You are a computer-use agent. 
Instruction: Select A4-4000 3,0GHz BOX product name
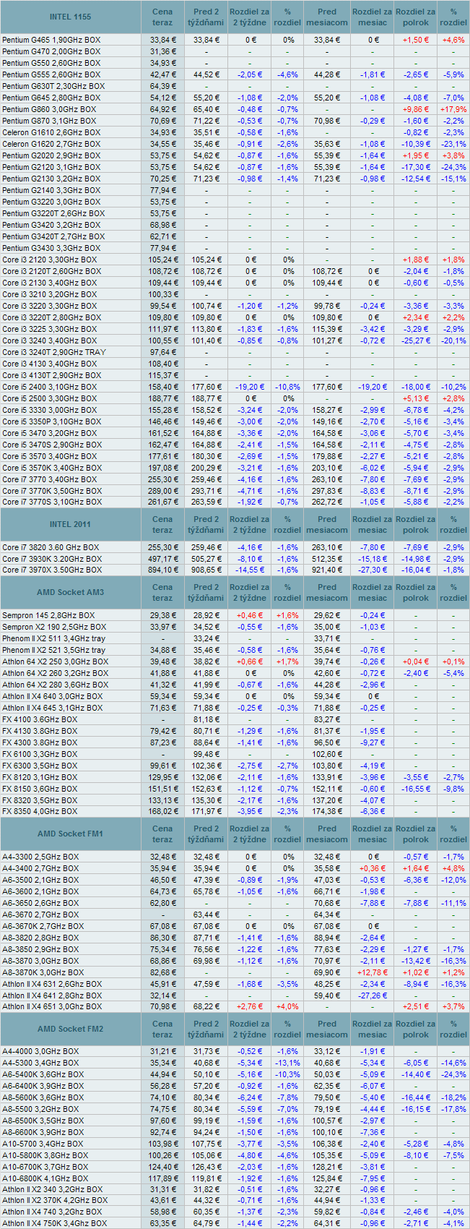pyautogui.click(x=40, y=1052)
